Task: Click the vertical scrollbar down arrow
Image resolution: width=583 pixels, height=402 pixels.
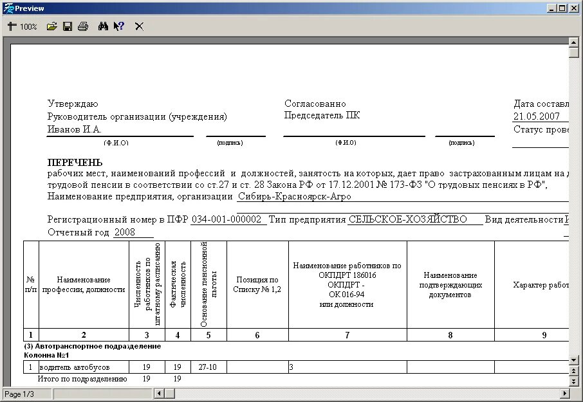Action: coord(574,360)
